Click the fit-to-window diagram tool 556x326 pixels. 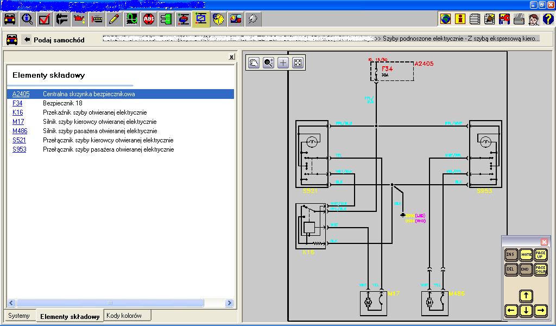pos(298,62)
